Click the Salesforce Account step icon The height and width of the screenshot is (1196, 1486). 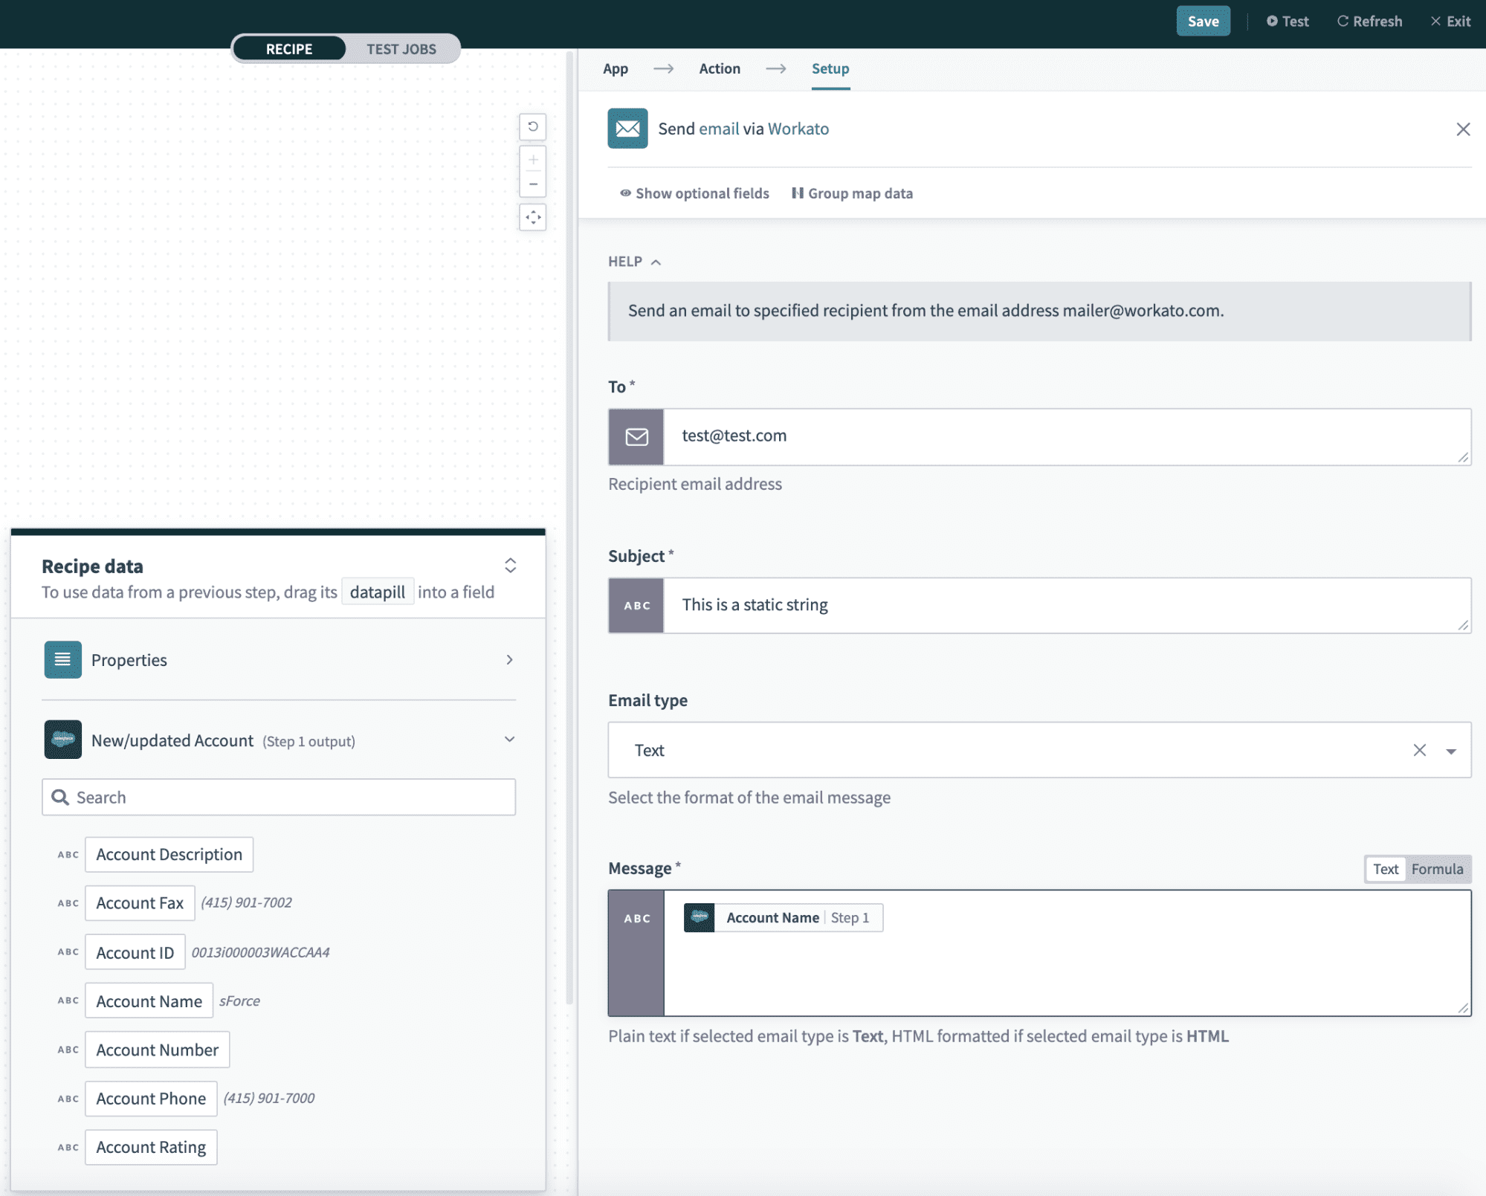pos(62,738)
